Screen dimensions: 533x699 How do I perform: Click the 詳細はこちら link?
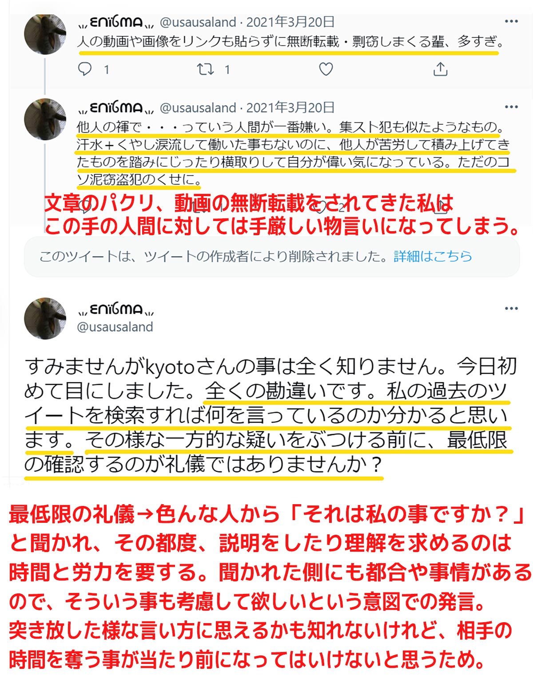[433, 256]
